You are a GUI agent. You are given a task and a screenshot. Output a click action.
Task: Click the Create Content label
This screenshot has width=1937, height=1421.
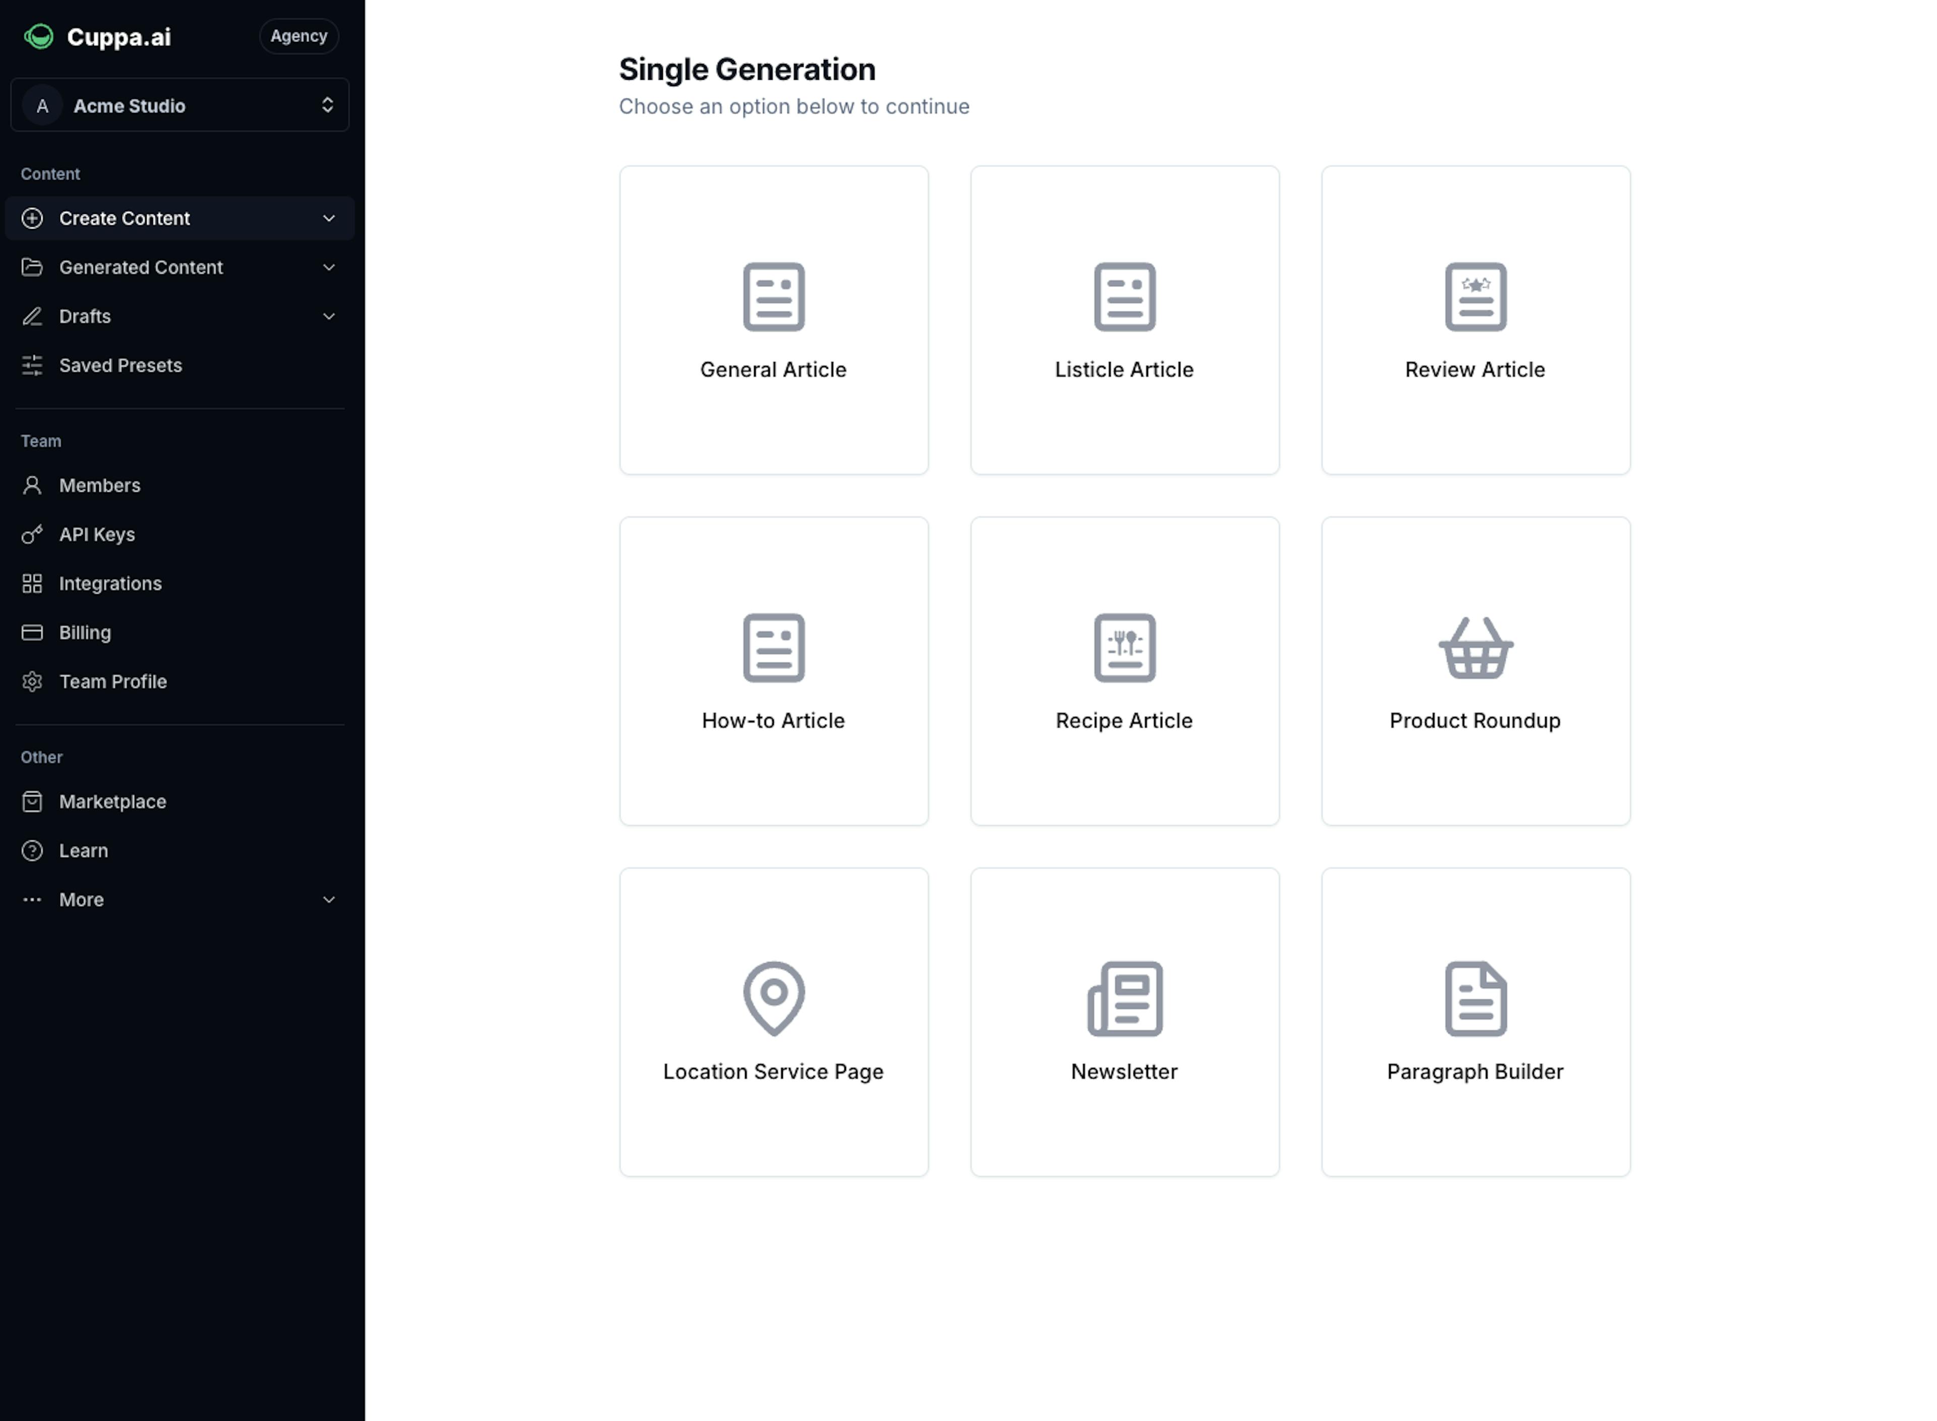(125, 218)
